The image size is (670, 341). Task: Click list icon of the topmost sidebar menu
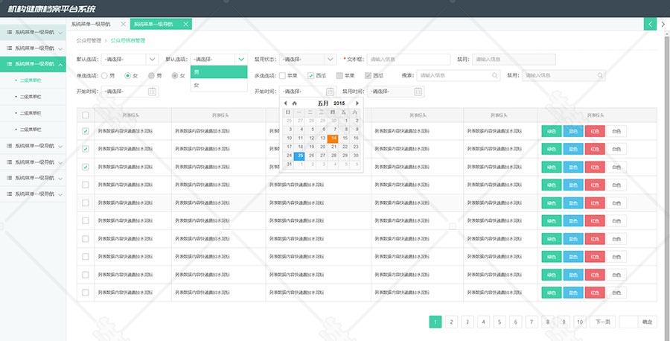coord(9,32)
